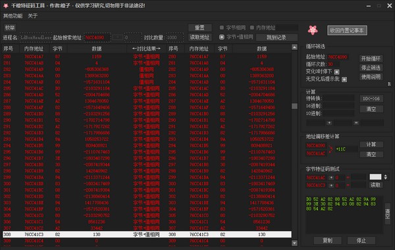Click the white swatch box in 字节特征码测试

click(375, 177)
